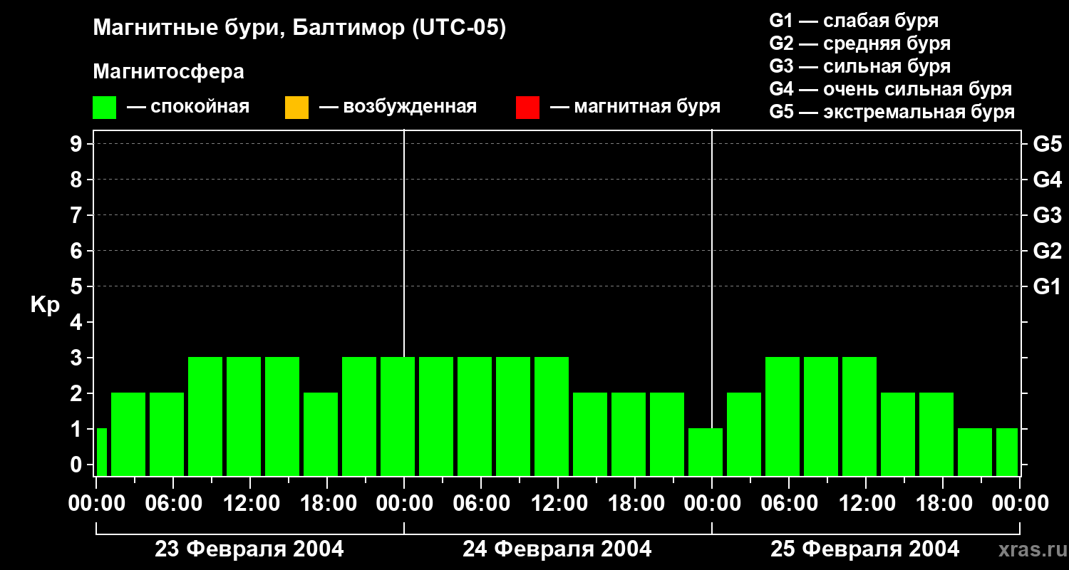The width and height of the screenshot is (1069, 570).
Task: Click the 'Kp' axis label
Action: [45, 305]
